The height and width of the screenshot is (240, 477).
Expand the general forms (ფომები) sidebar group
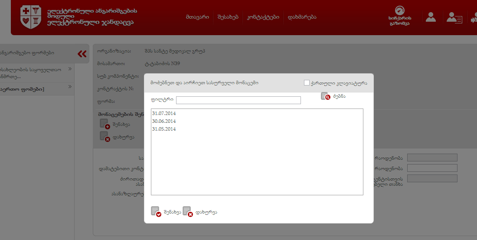(x=70, y=86)
